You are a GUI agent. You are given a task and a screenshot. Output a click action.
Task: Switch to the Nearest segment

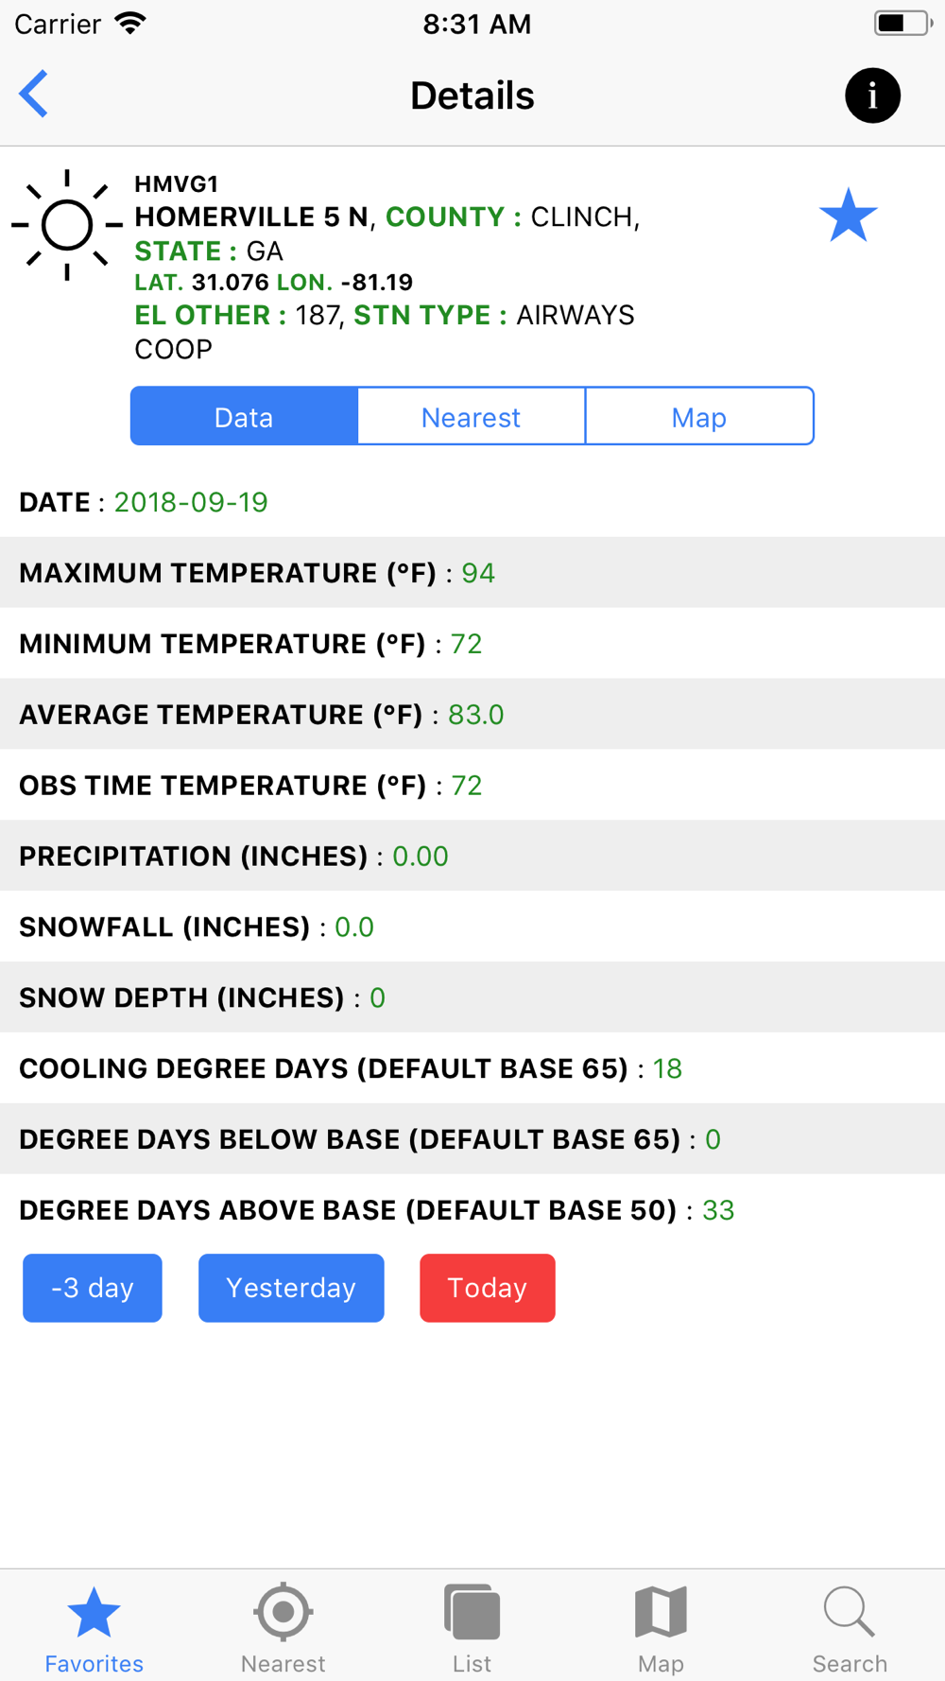tap(472, 416)
